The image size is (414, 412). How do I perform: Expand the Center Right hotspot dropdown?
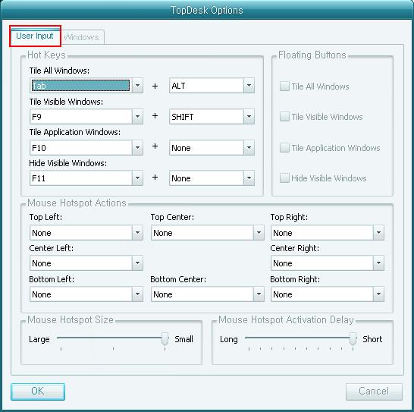[328, 263]
